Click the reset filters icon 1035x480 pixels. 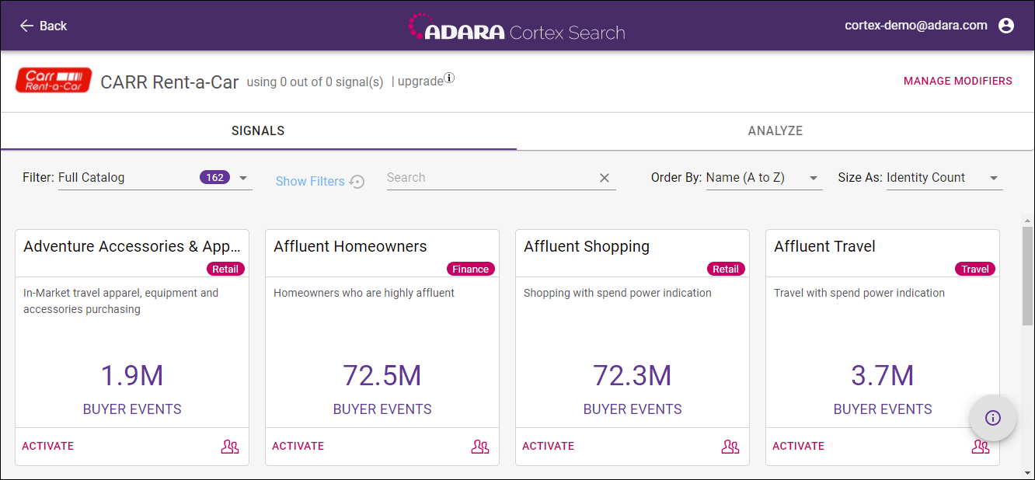click(x=357, y=182)
